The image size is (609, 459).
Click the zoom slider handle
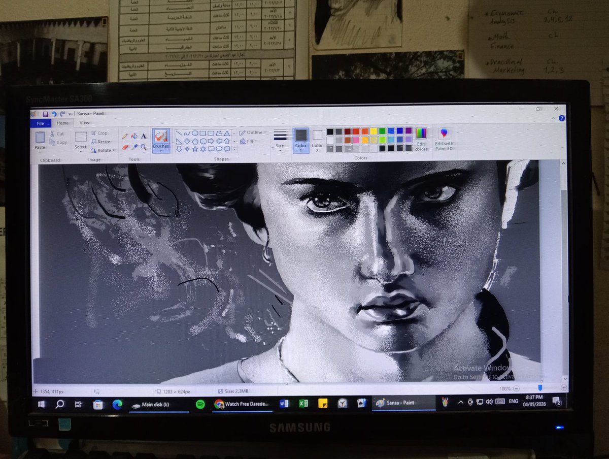[540, 388]
